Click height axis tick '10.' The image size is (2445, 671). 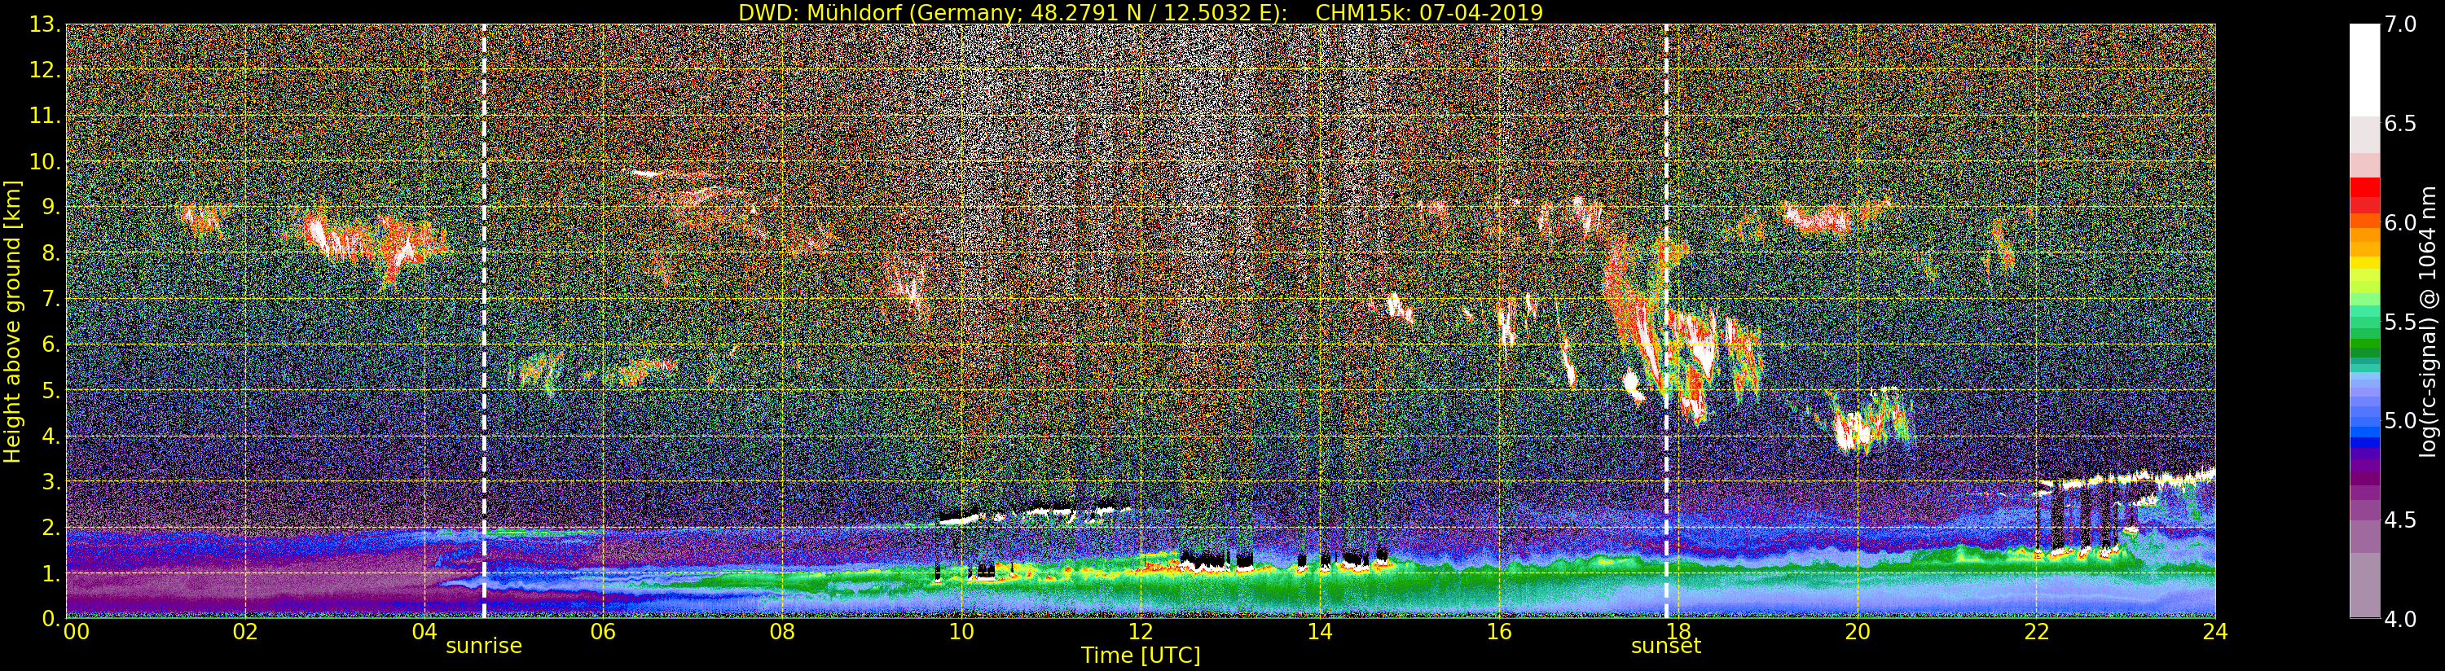click(x=46, y=161)
